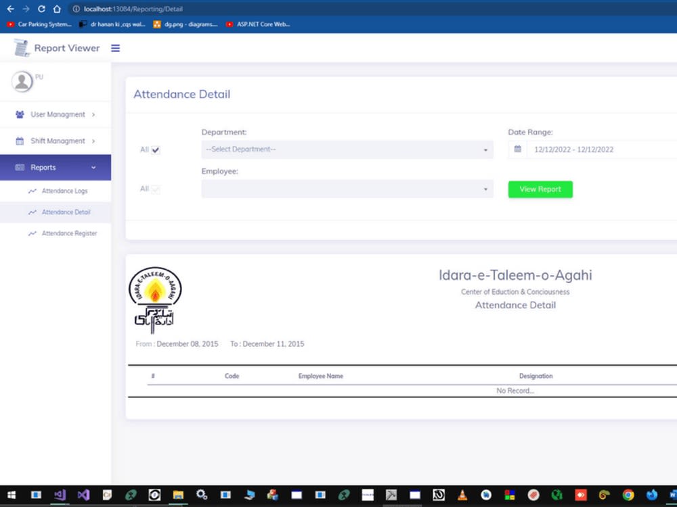This screenshot has width=677, height=507.
Task: Click the Designation column header
Action: [536, 376]
